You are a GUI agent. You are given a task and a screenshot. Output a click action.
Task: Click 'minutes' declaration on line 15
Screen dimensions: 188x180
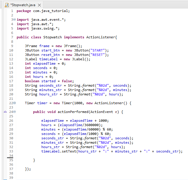click(40, 72)
